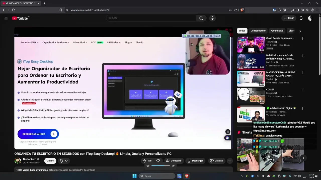321x180 pixels.
Task: Bookmark this page icon
Action: click(x=61, y=10)
